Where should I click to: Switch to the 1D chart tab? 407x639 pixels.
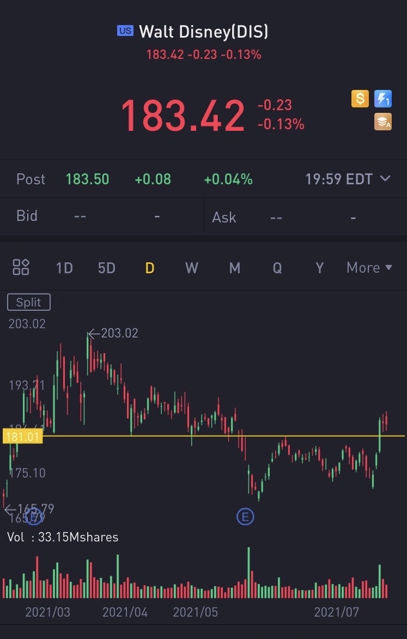click(x=64, y=268)
